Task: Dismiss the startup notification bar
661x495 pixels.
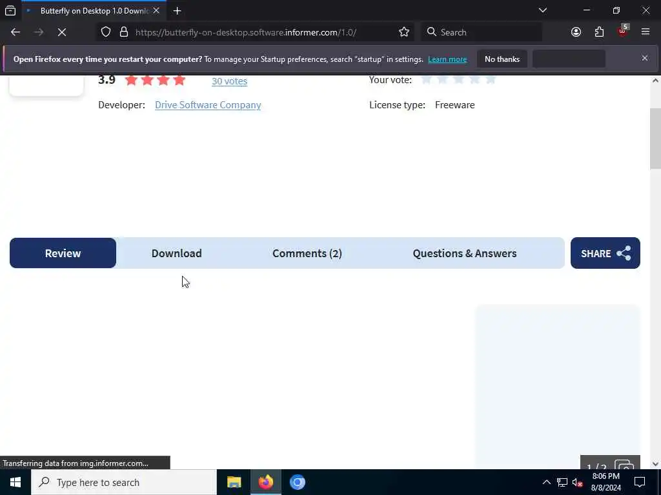Action: [645, 58]
